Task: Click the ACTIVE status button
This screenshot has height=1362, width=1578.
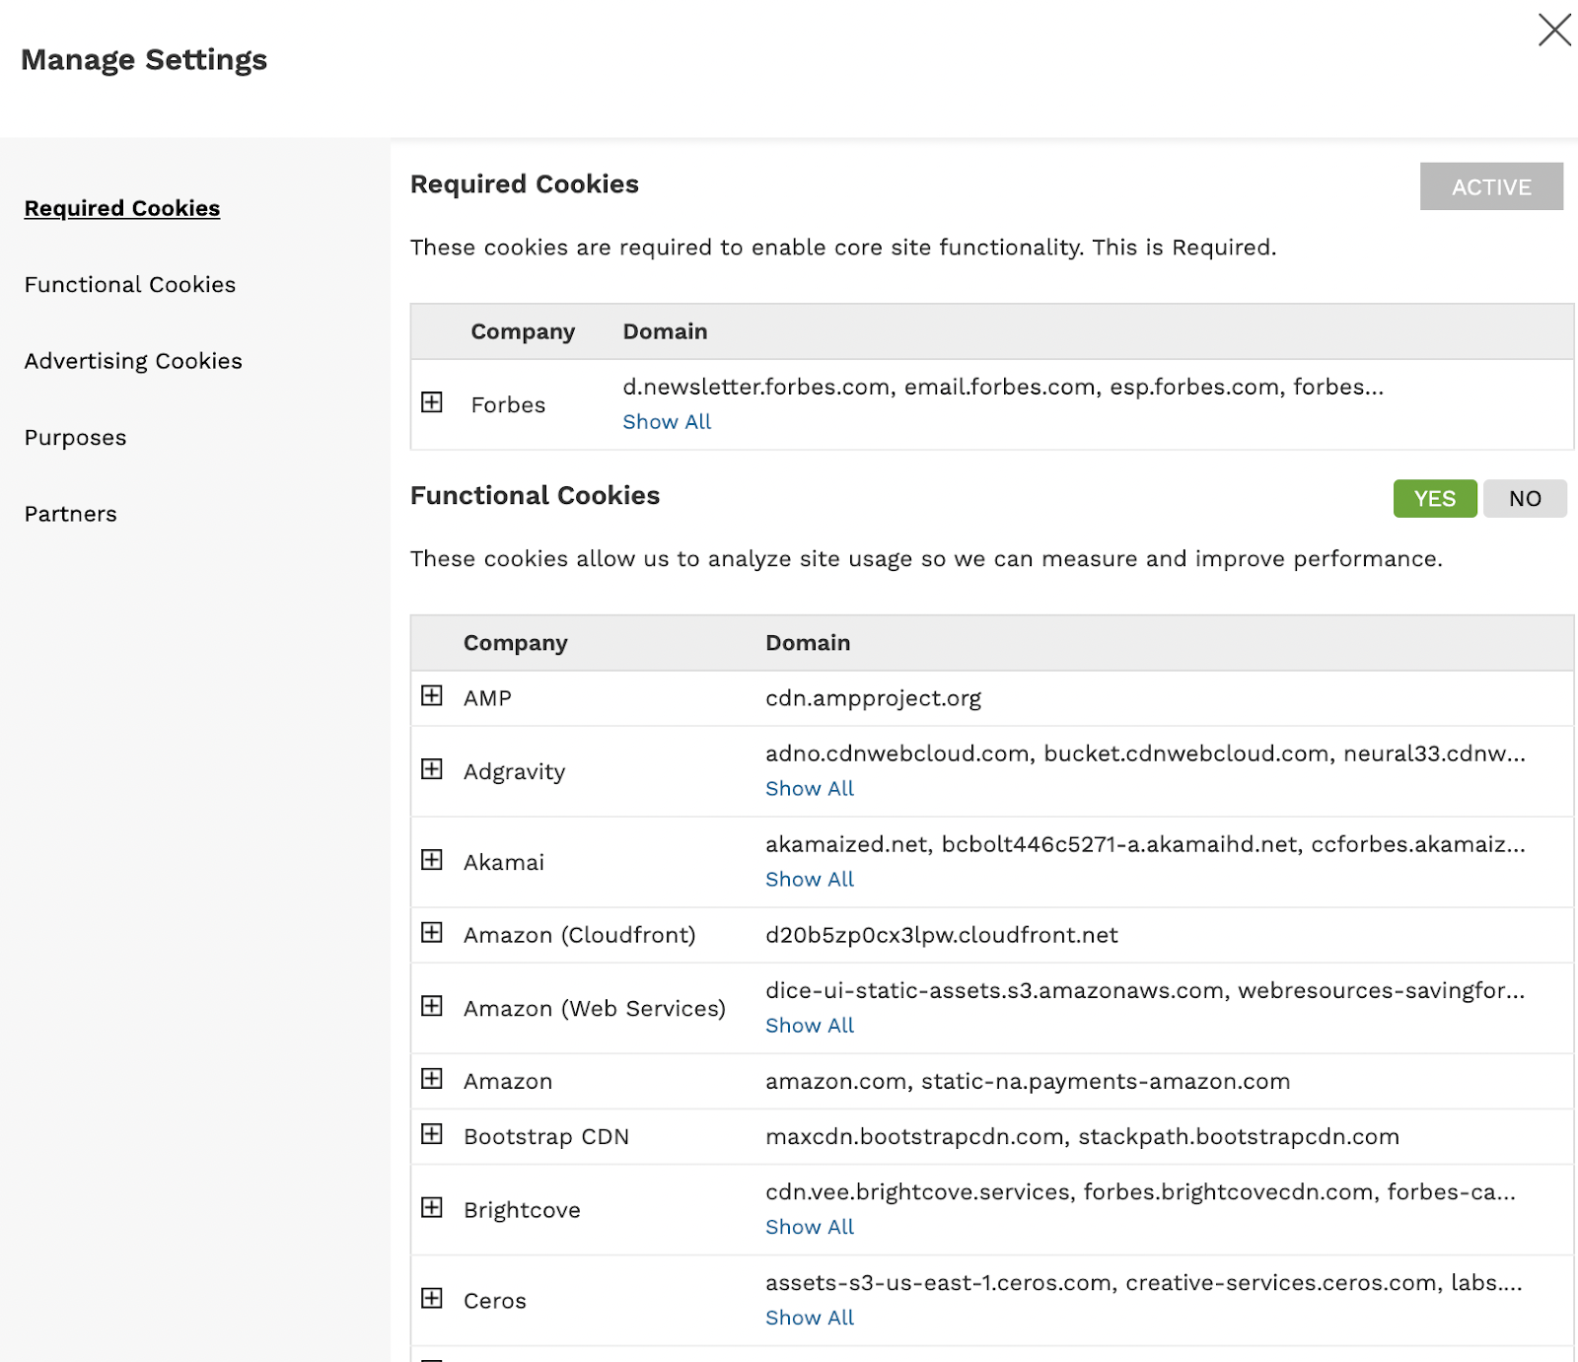Action: point(1490,186)
